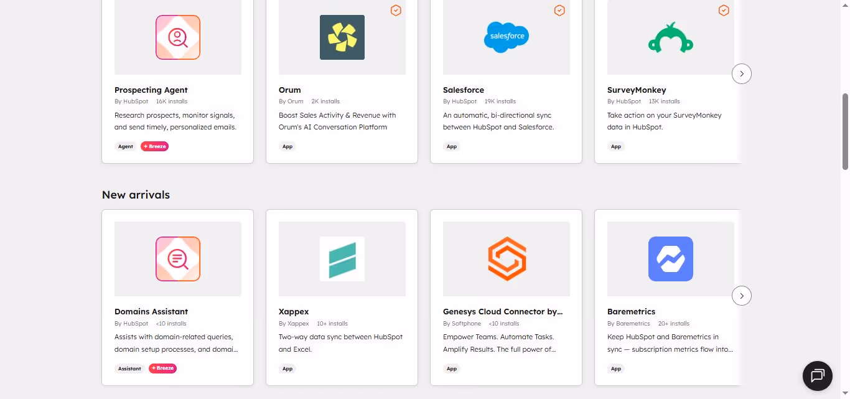Open the SurveyMonkey listing title
The height and width of the screenshot is (399, 850).
pyautogui.click(x=637, y=90)
